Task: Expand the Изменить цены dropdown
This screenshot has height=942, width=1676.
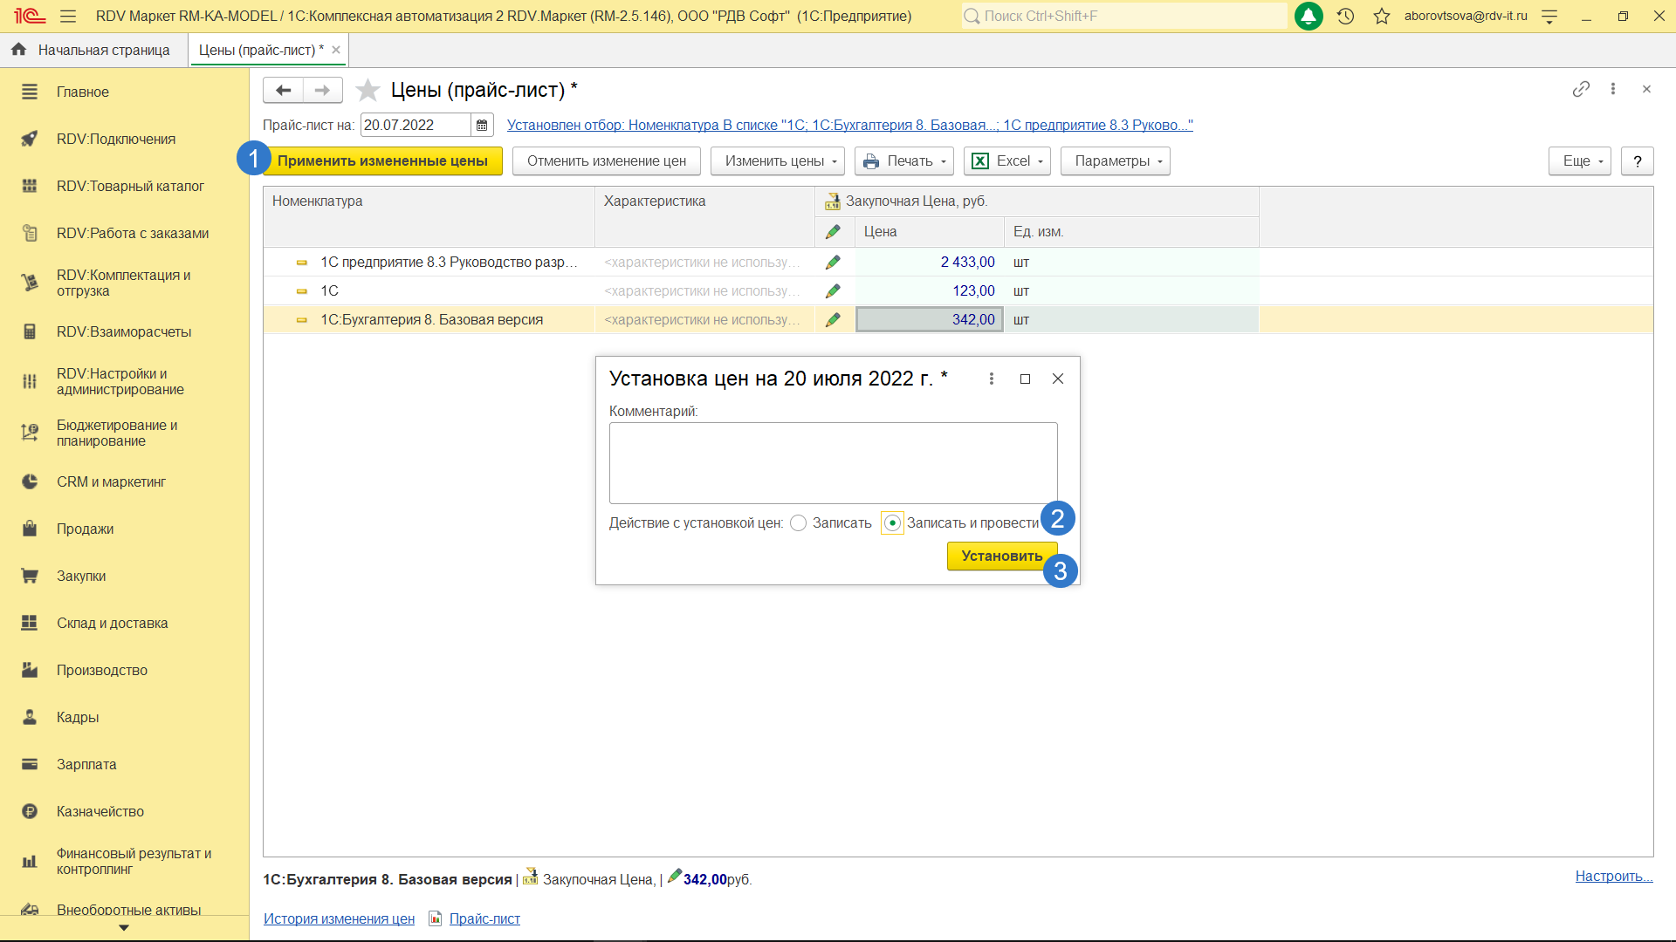Action: click(x=777, y=161)
